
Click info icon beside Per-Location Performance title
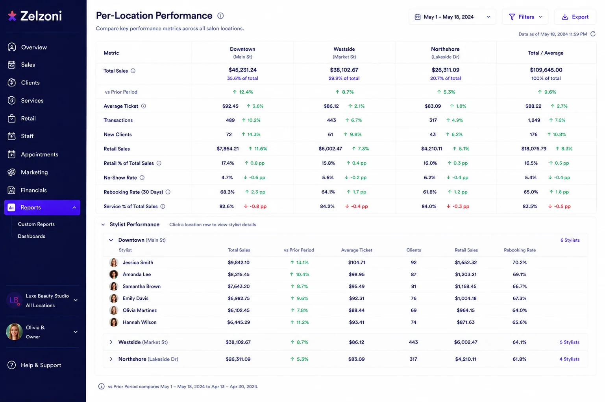click(220, 16)
